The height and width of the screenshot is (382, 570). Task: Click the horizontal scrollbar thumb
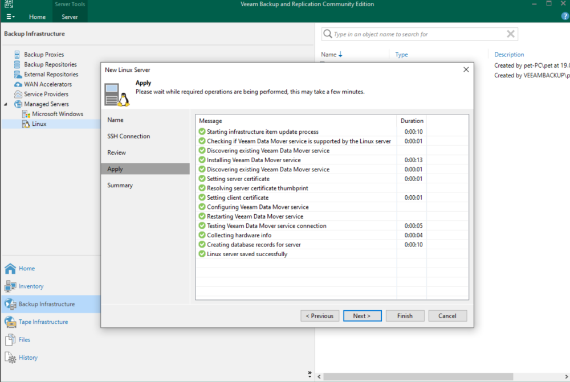pos(418,376)
